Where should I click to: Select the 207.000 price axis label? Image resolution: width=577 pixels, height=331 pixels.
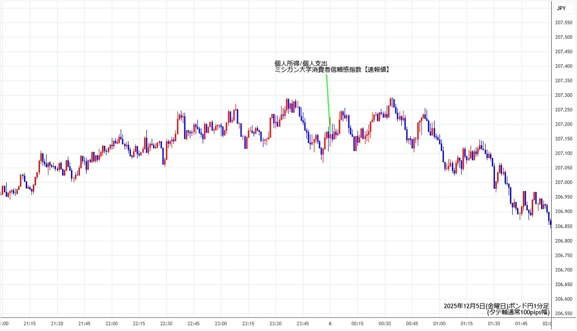tap(564, 183)
